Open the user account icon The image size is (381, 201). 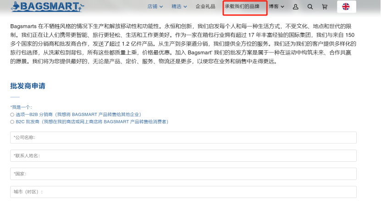pos(295,7)
